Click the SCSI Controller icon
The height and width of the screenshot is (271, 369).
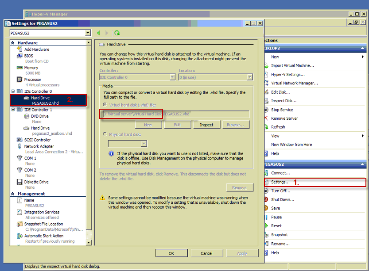point(19,140)
